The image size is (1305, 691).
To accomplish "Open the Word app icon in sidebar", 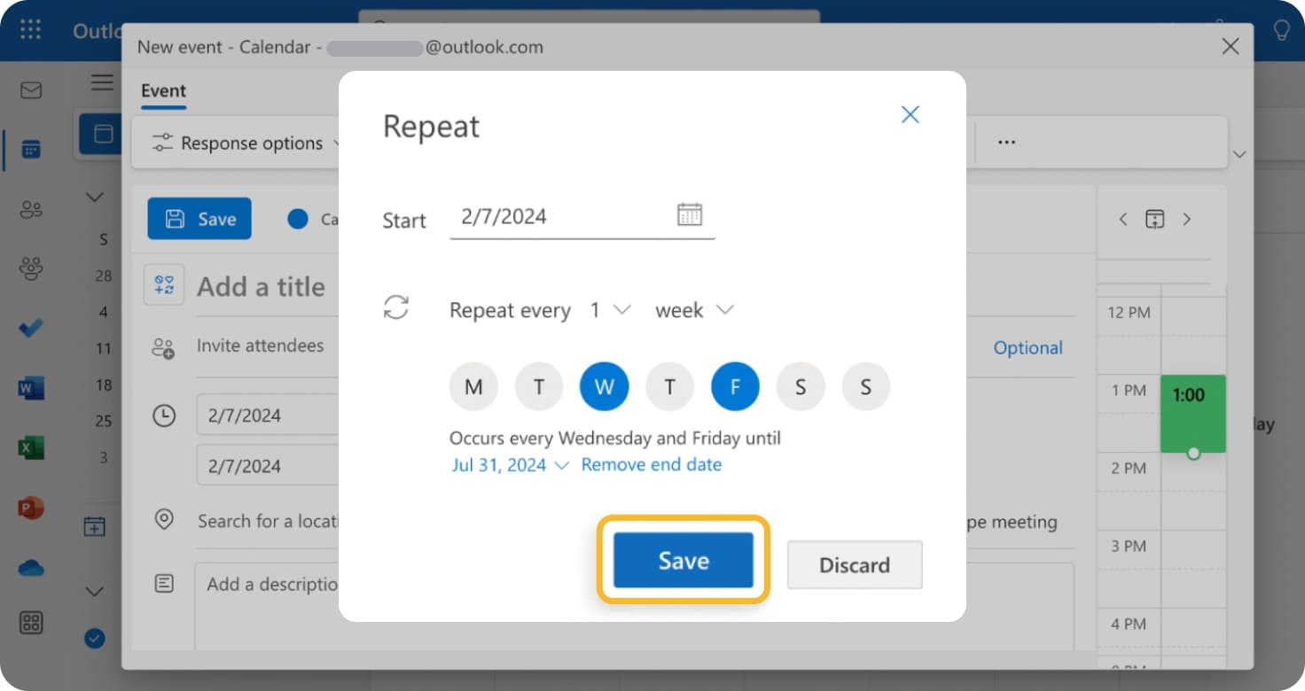I will tap(31, 388).
